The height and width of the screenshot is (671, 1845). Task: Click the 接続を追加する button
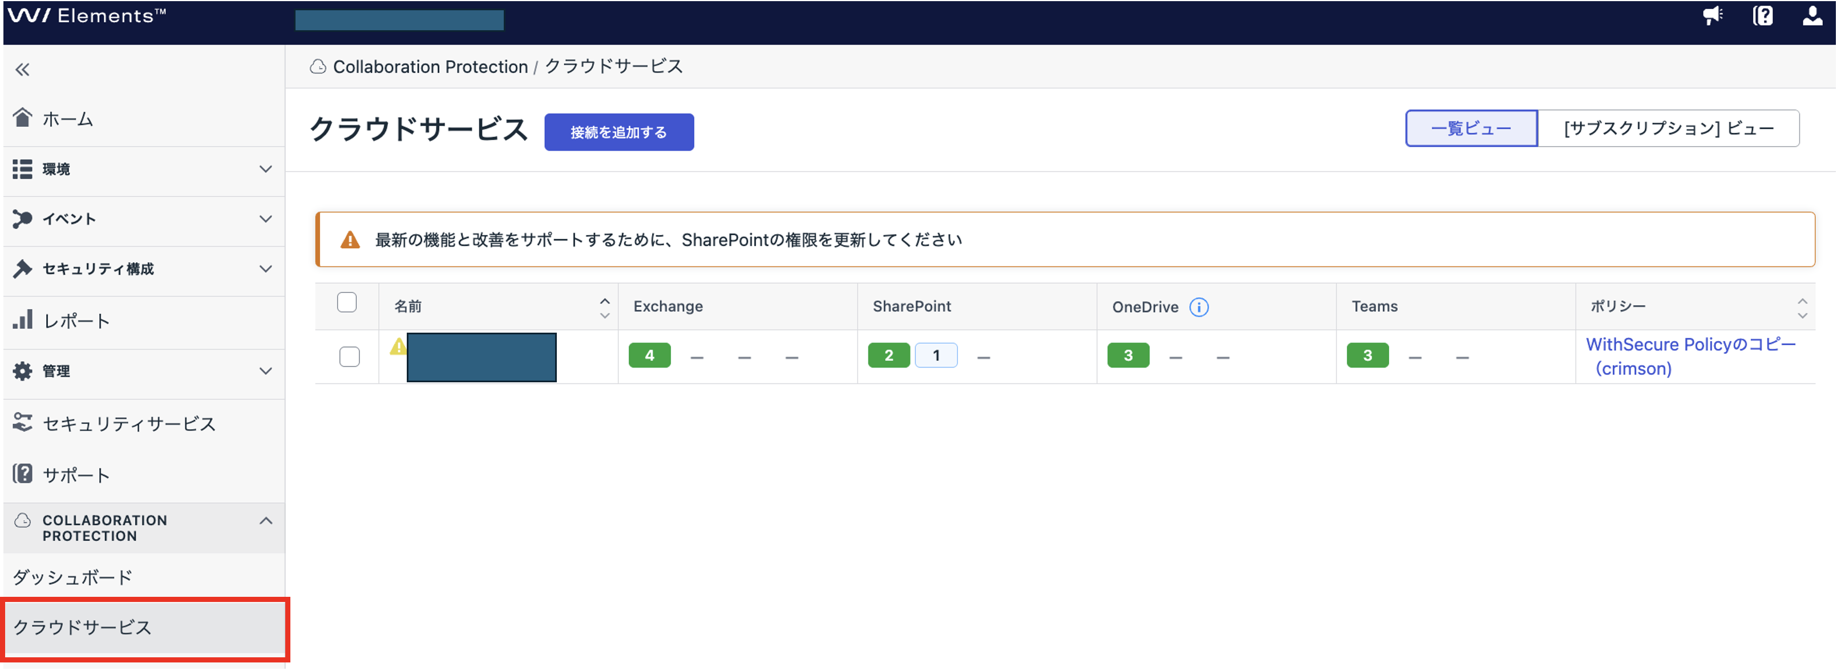click(619, 132)
